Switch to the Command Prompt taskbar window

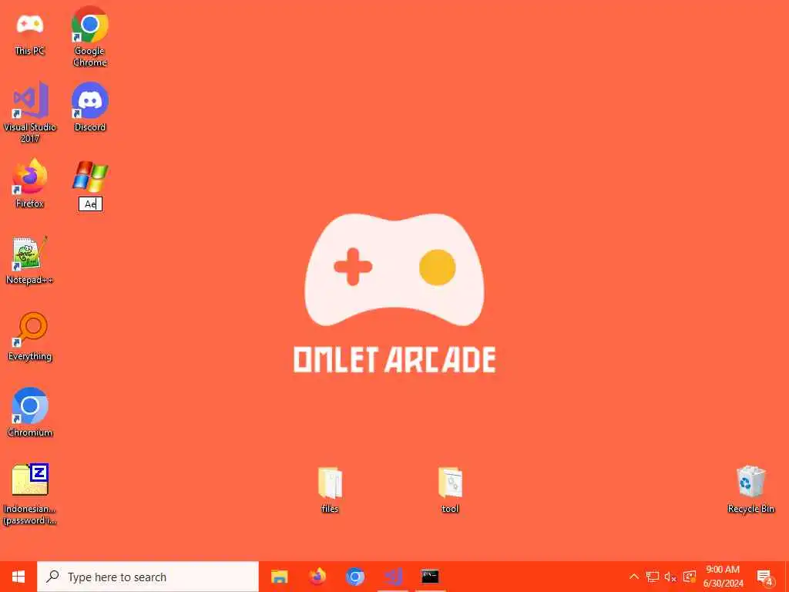click(x=430, y=577)
